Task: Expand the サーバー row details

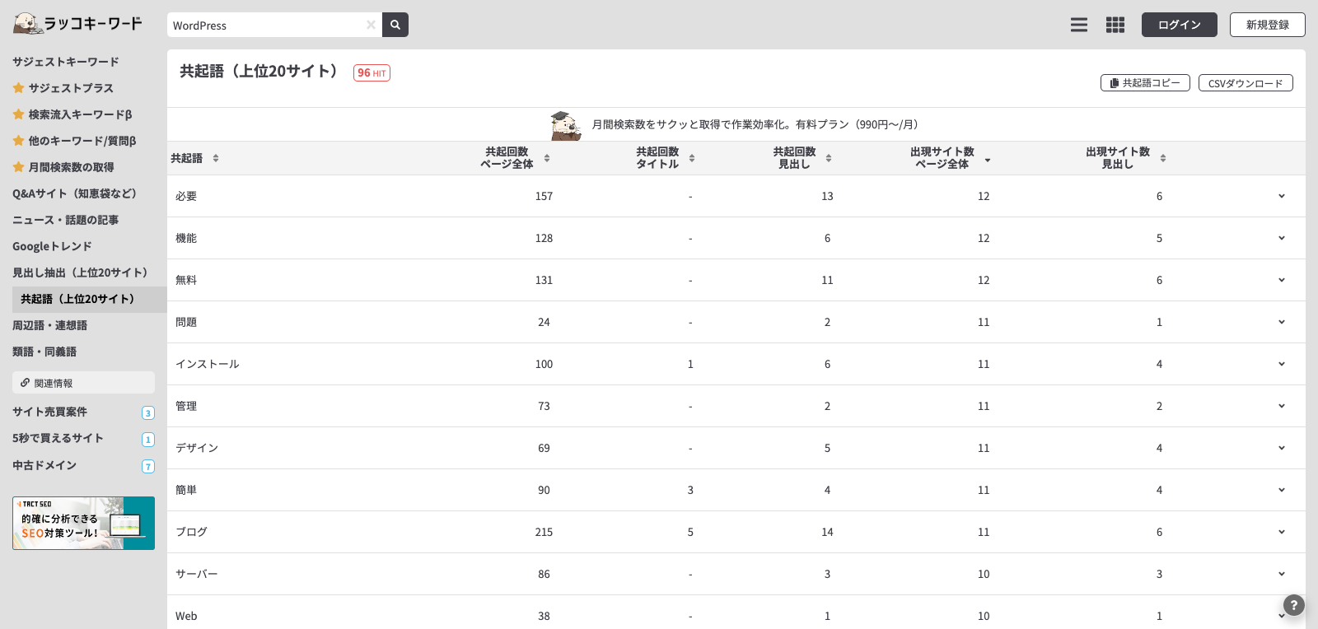Action: pyautogui.click(x=1282, y=574)
